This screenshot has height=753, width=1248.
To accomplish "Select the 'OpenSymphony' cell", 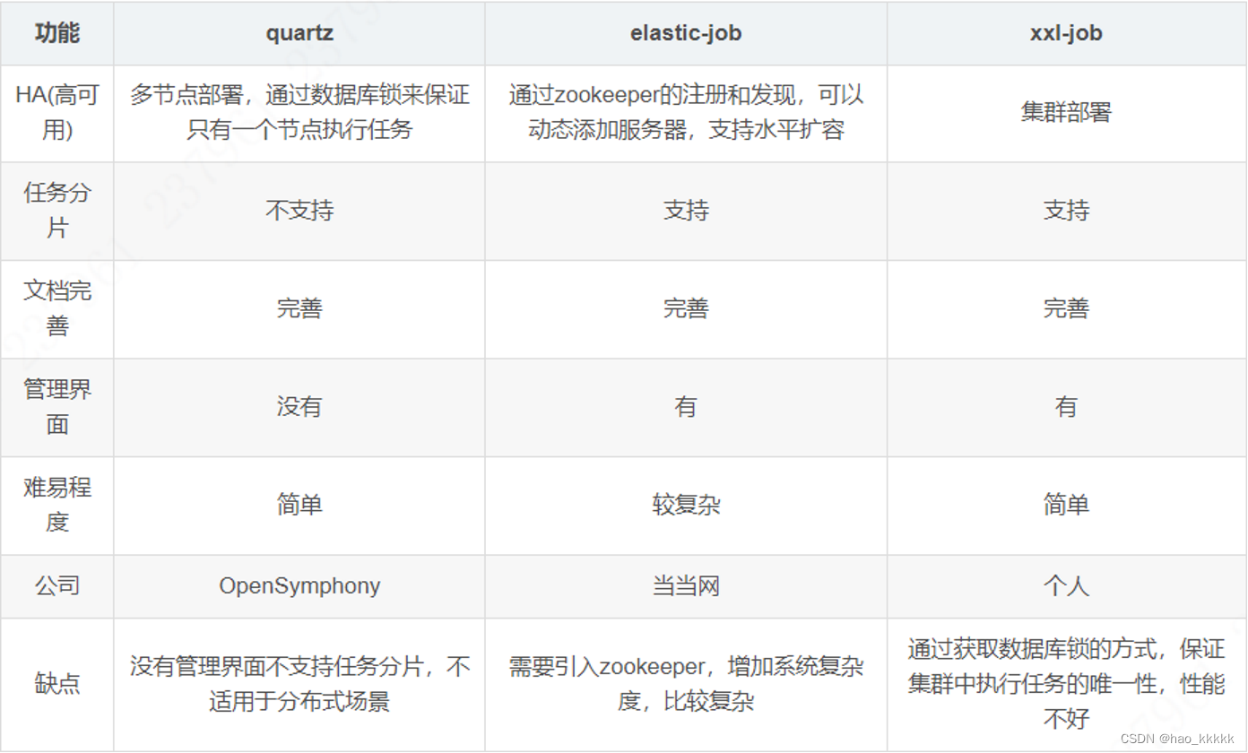I will (299, 586).
